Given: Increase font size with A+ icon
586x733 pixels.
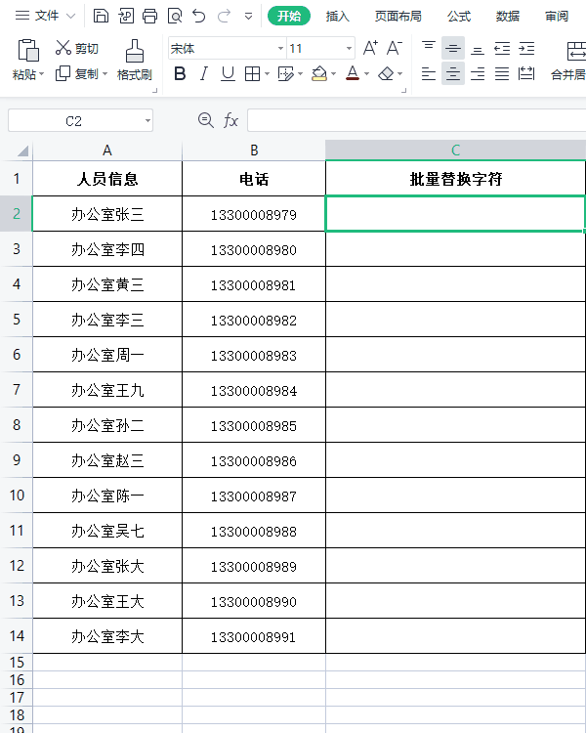Looking at the screenshot, I should pyautogui.click(x=370, y=48).
